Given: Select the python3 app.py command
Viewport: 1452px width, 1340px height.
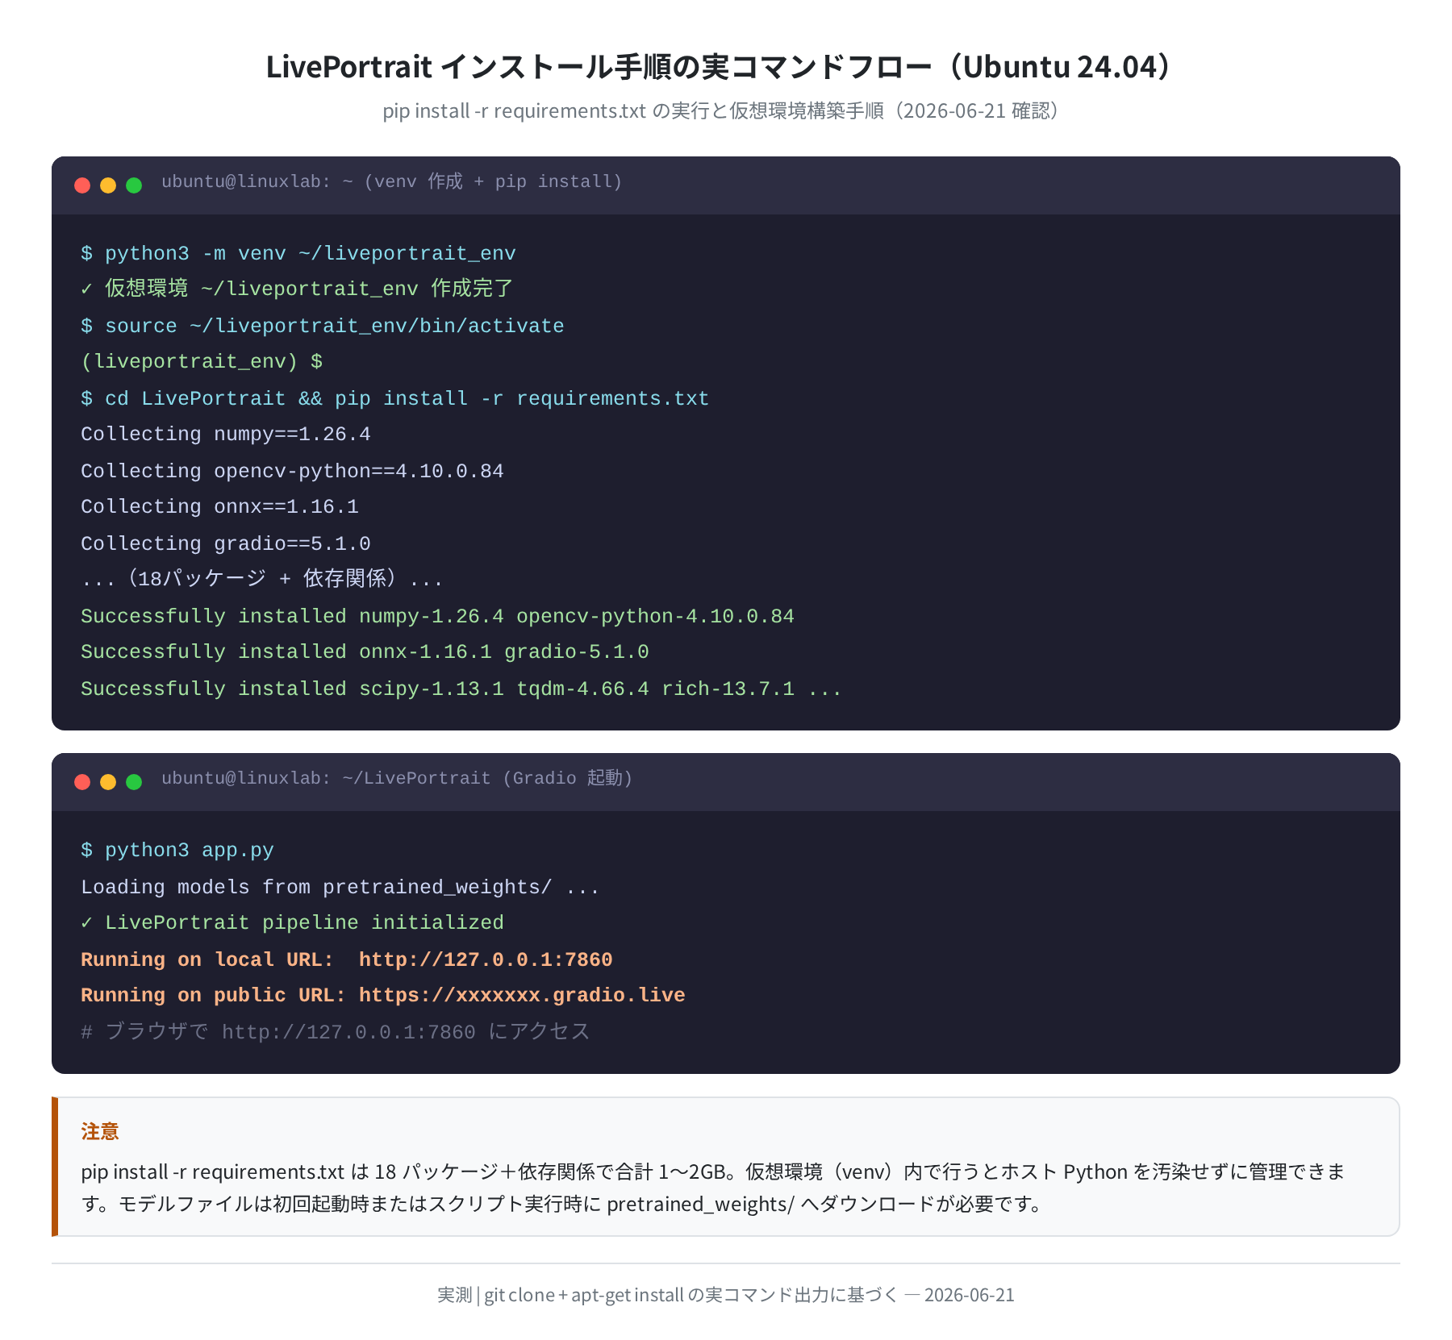Looking at the screenshot, I should pos(177,850).
